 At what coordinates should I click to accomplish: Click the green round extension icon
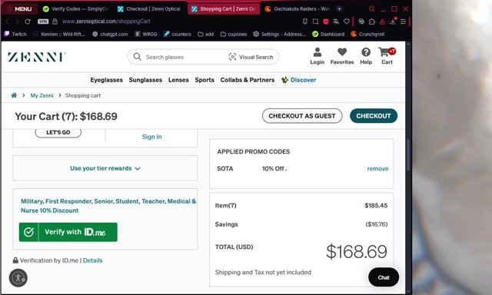(x=361, y=22)
